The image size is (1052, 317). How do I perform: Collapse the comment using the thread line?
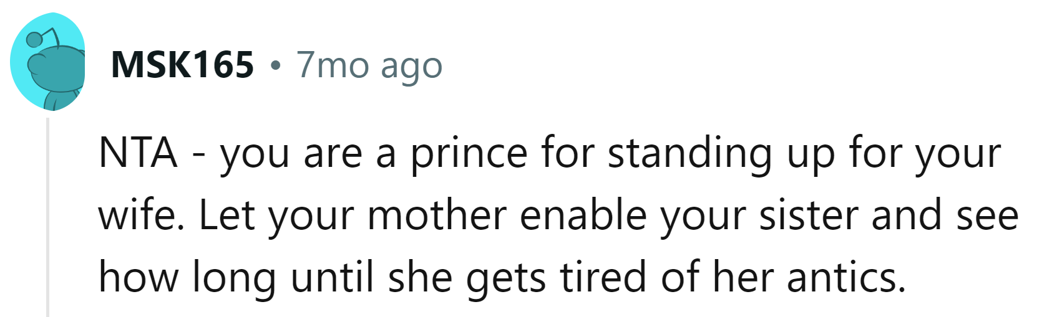tap(47, 218)
